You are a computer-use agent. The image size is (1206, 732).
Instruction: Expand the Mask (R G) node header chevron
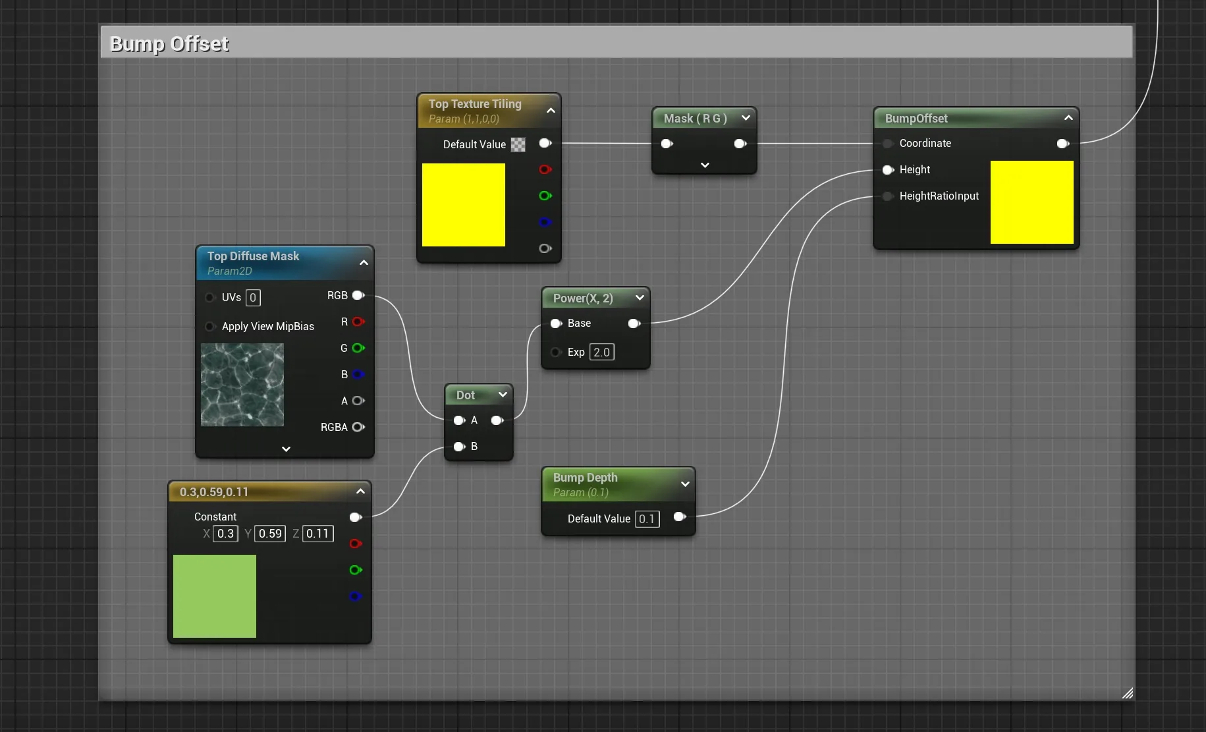[746, 118]
